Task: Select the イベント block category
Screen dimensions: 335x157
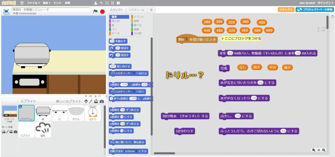Action: coord(138,17)
